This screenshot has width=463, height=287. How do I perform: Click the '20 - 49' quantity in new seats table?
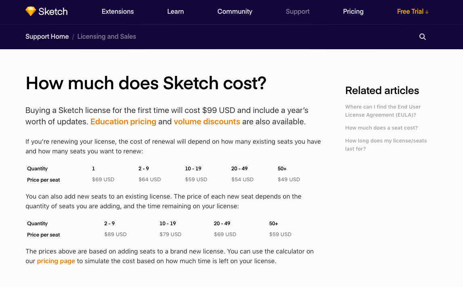tap(222, 224)
